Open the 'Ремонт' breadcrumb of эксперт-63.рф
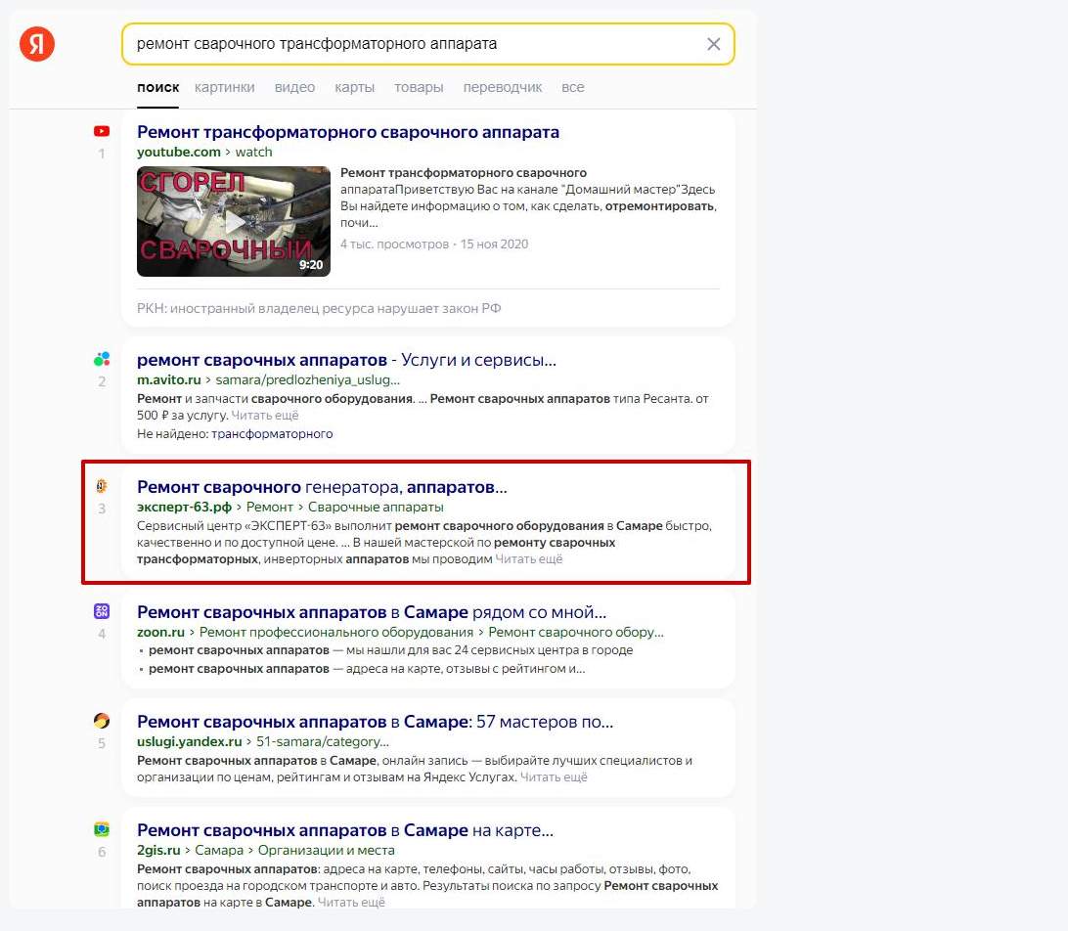 270,508
